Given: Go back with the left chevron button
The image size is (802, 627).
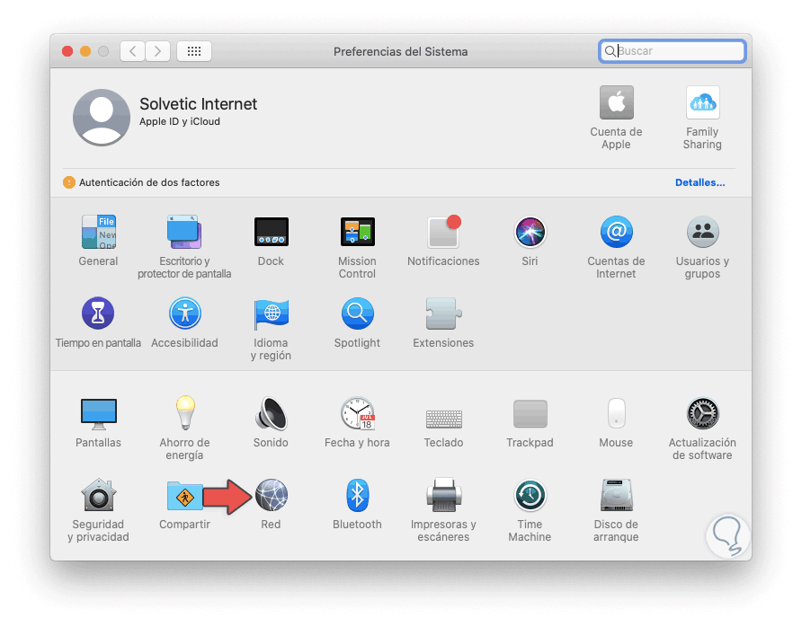Looking at the screenshot, I should click(x=132, y=51).
